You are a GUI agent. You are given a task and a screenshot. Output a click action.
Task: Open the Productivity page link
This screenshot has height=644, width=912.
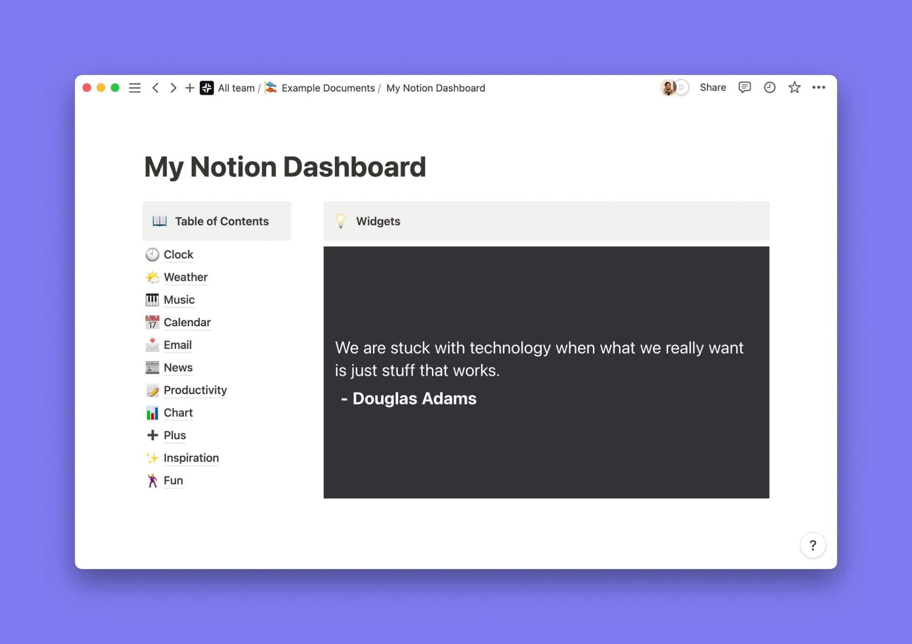(195, 390)
